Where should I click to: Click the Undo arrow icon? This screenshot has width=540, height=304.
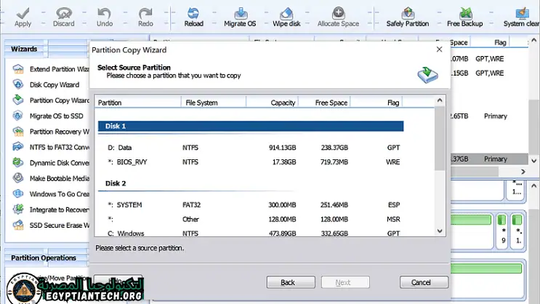[104, 14]
